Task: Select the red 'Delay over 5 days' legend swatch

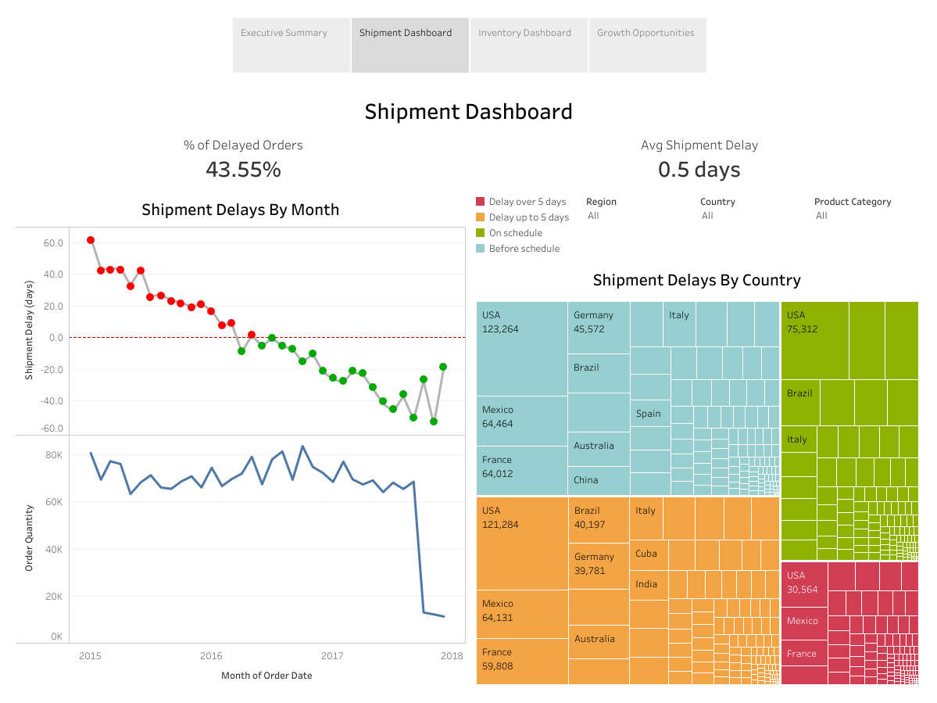Action: pos(481,201)
